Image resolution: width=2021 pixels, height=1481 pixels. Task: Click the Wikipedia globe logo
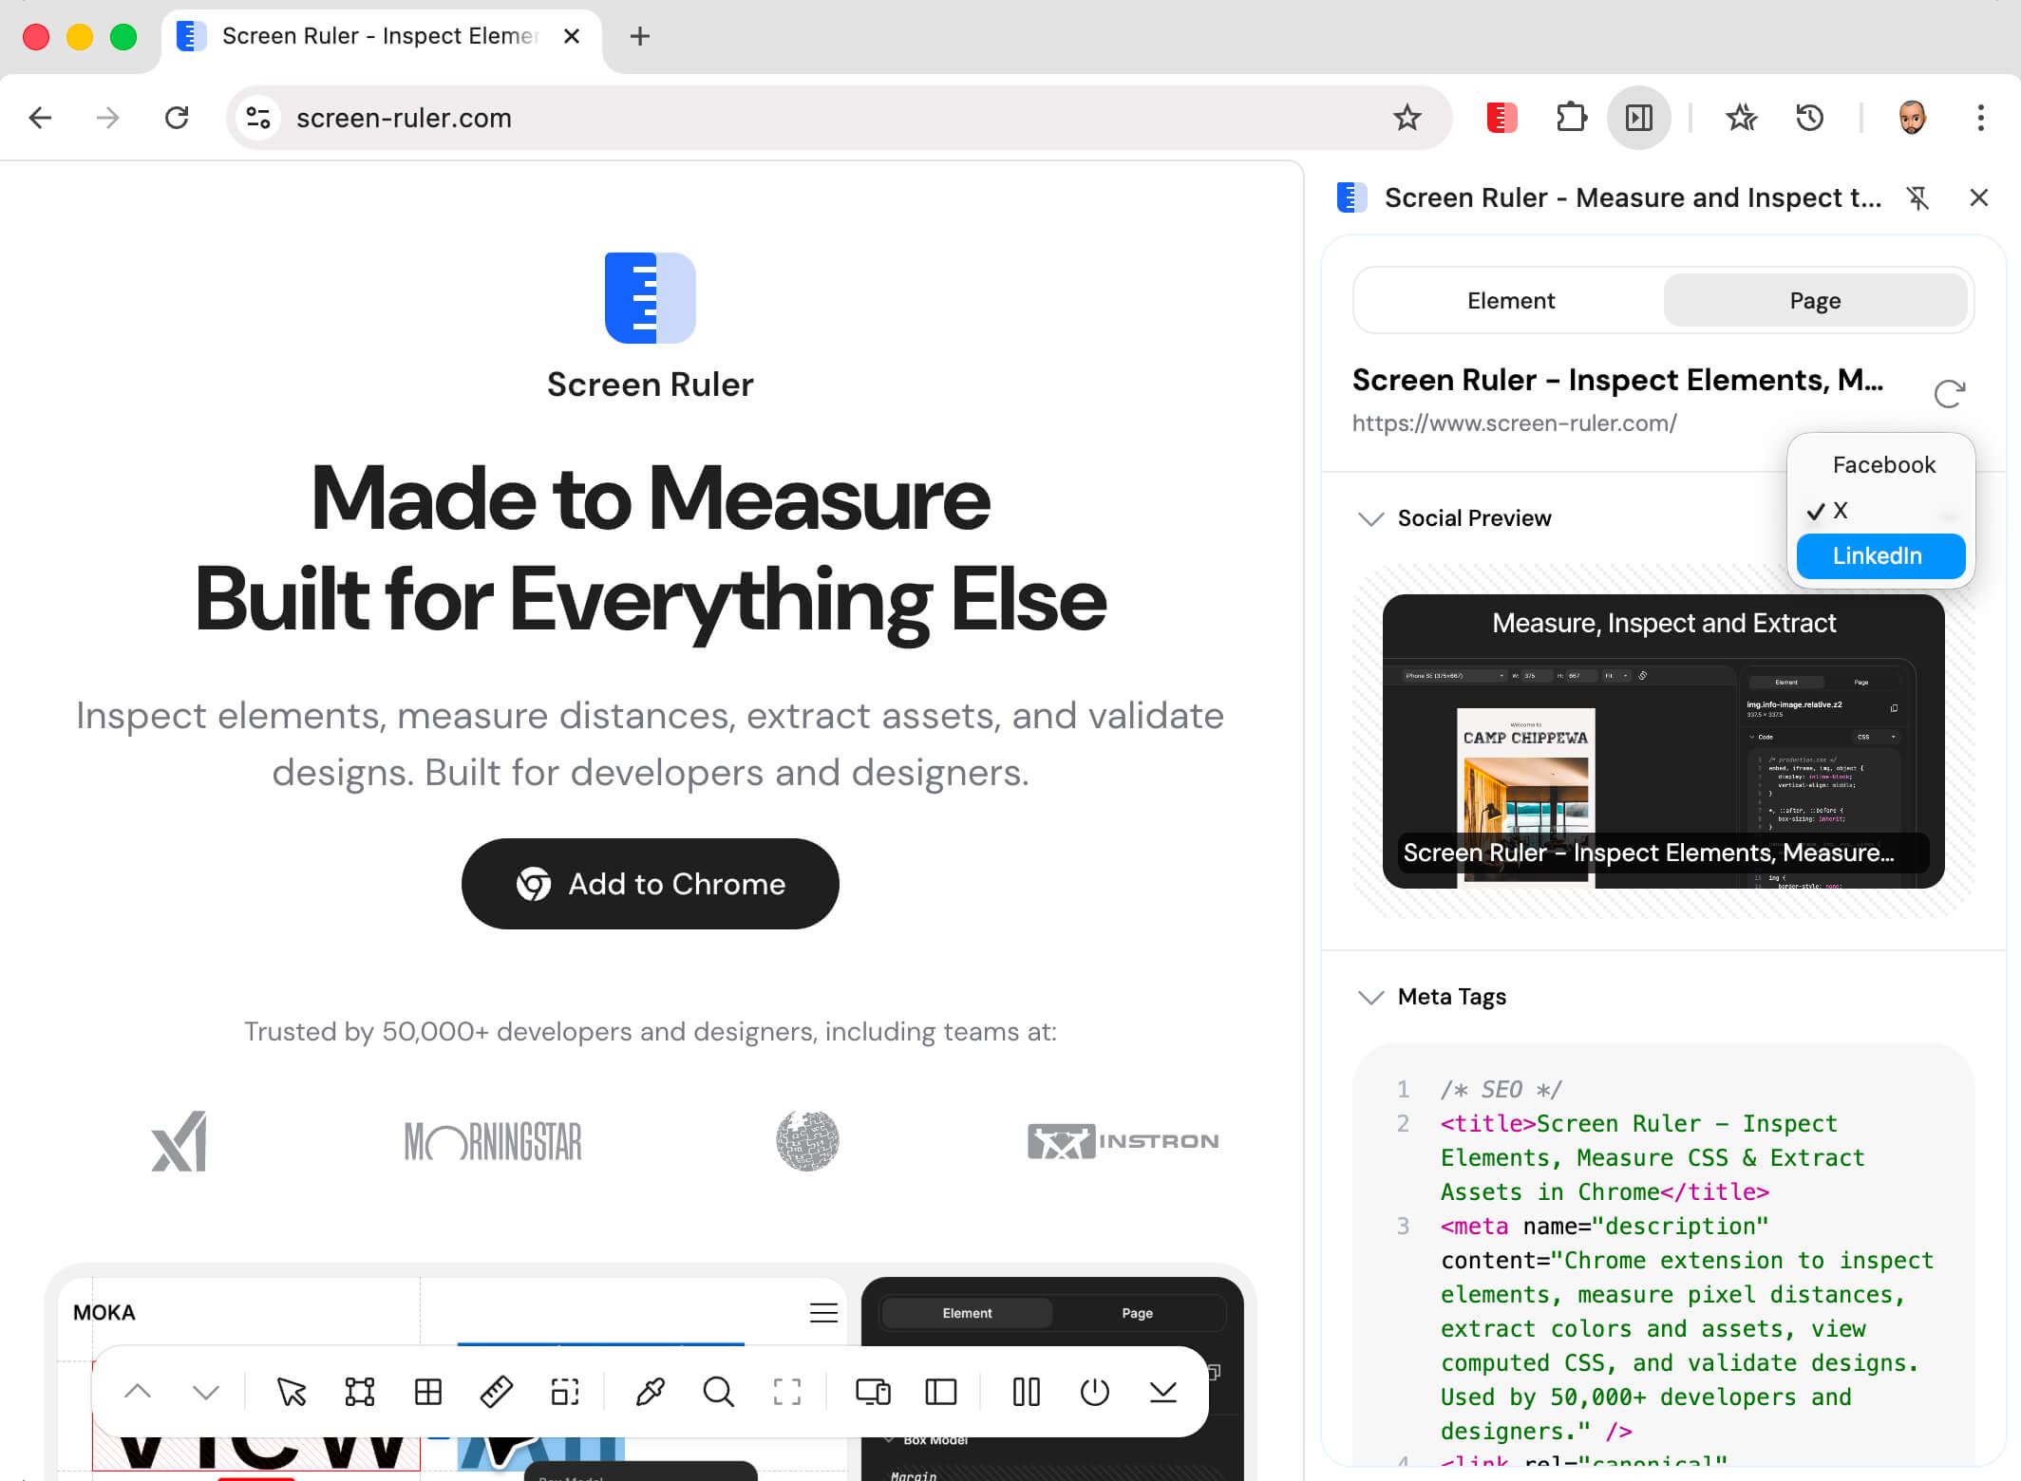point(807,1141)
